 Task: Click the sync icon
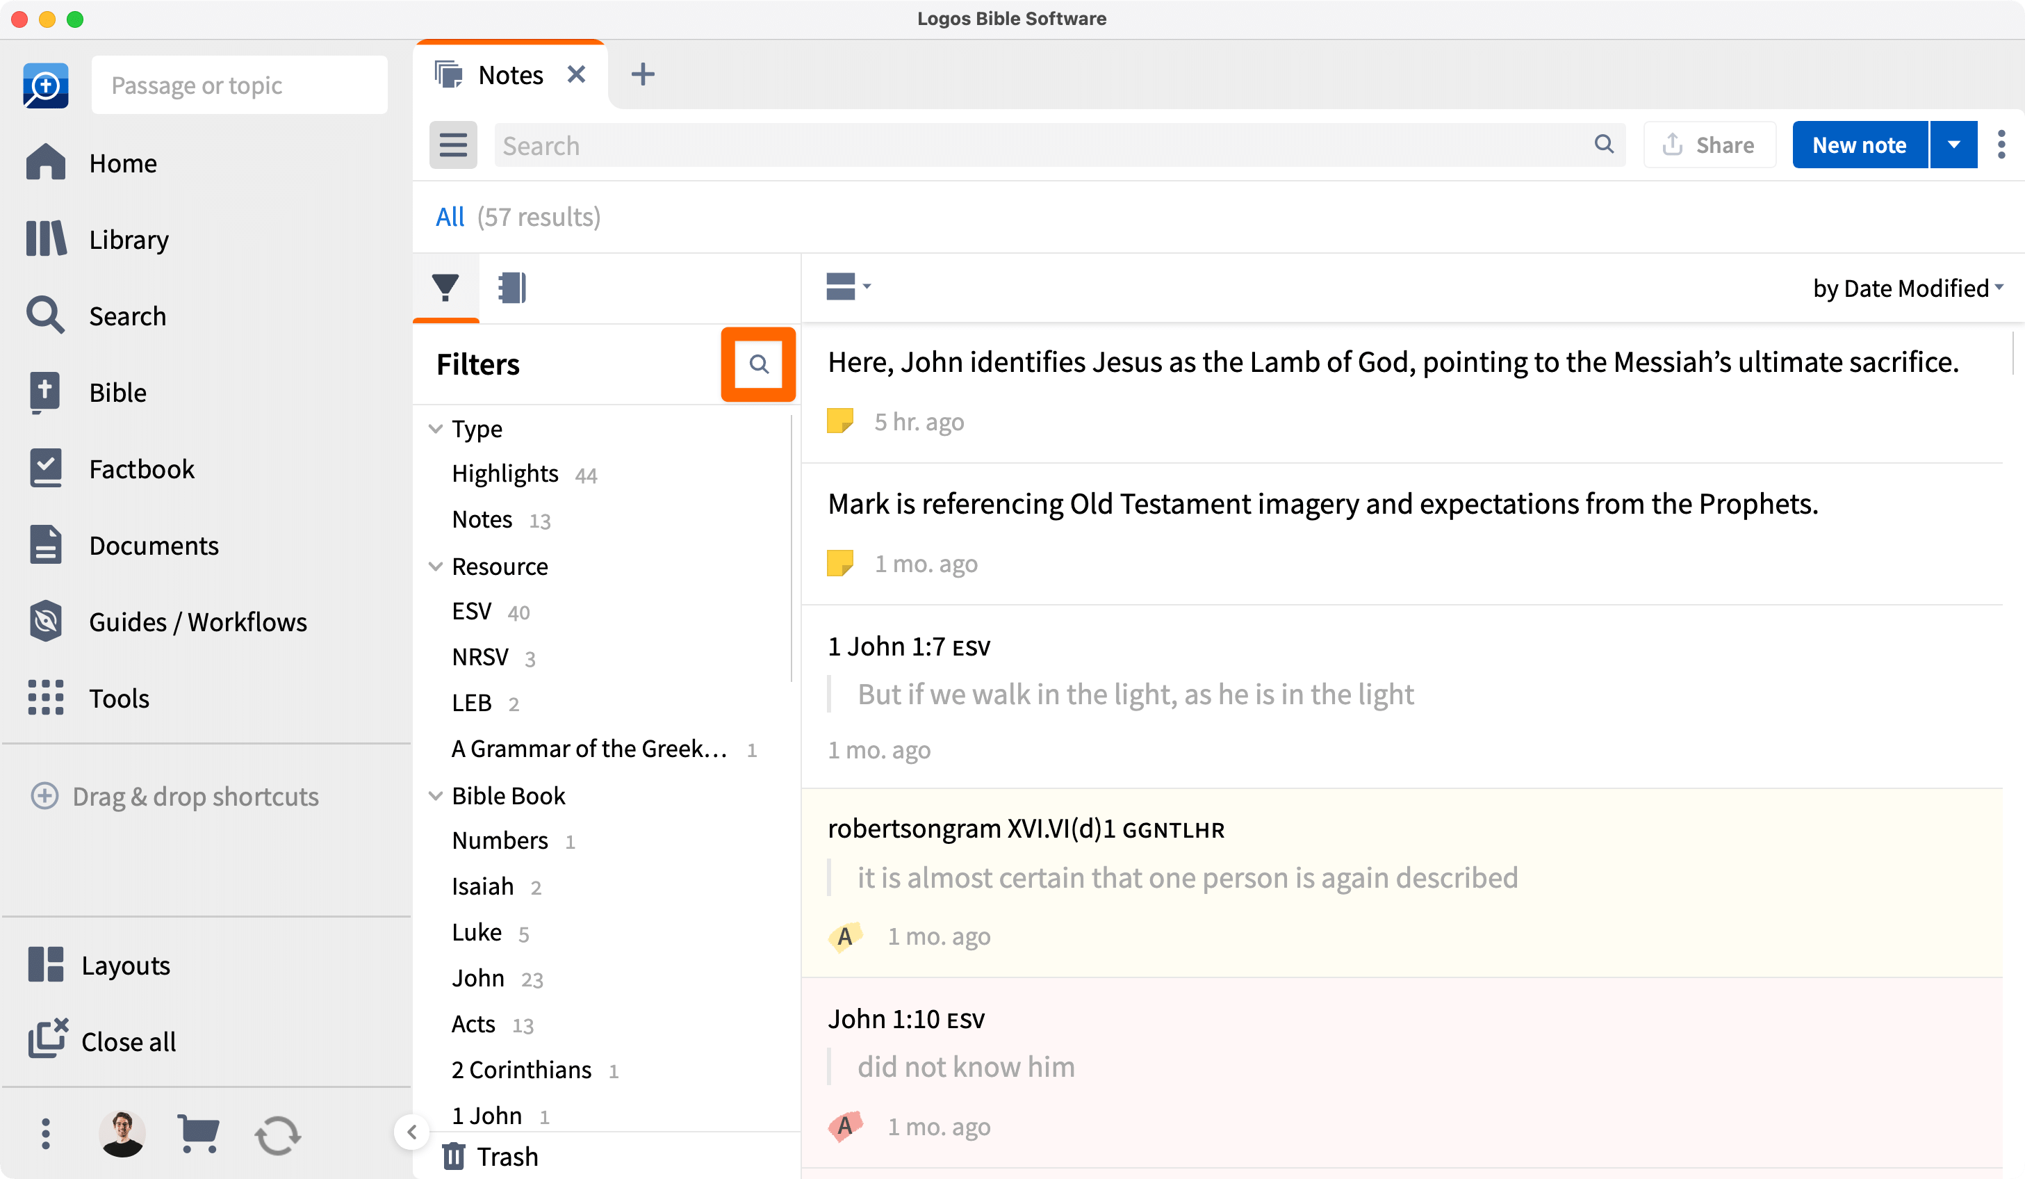pos(278,1135)
